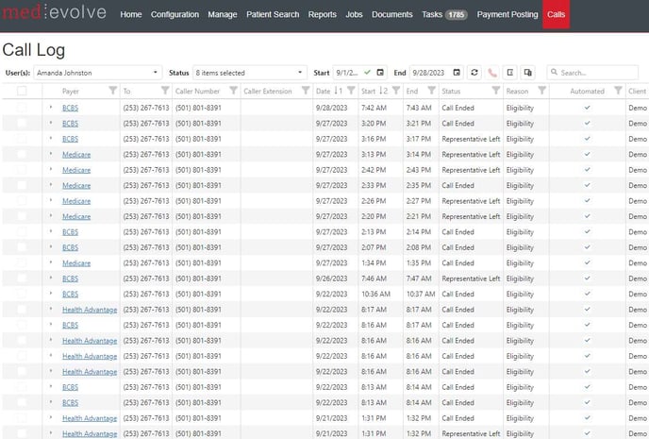The image size is (649, 439).
Task: Click the Automated column filter icon
Action: [x=618, y=92]
